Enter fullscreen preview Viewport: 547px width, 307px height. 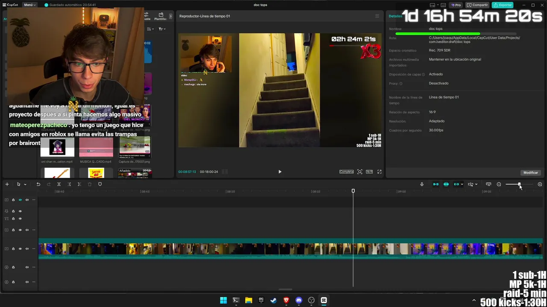(379, 171)
